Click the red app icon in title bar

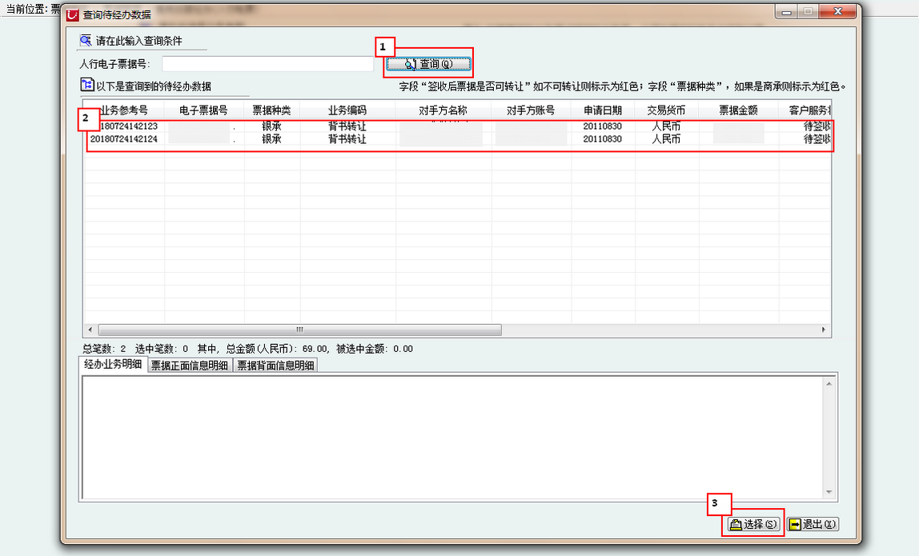pyautogui.click(x=72, y=14)
